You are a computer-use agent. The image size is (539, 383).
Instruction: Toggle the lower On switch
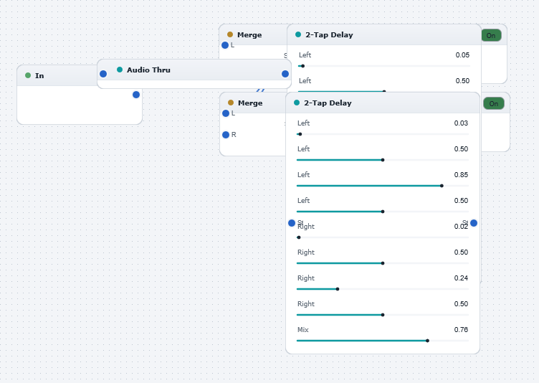(494, 103)
